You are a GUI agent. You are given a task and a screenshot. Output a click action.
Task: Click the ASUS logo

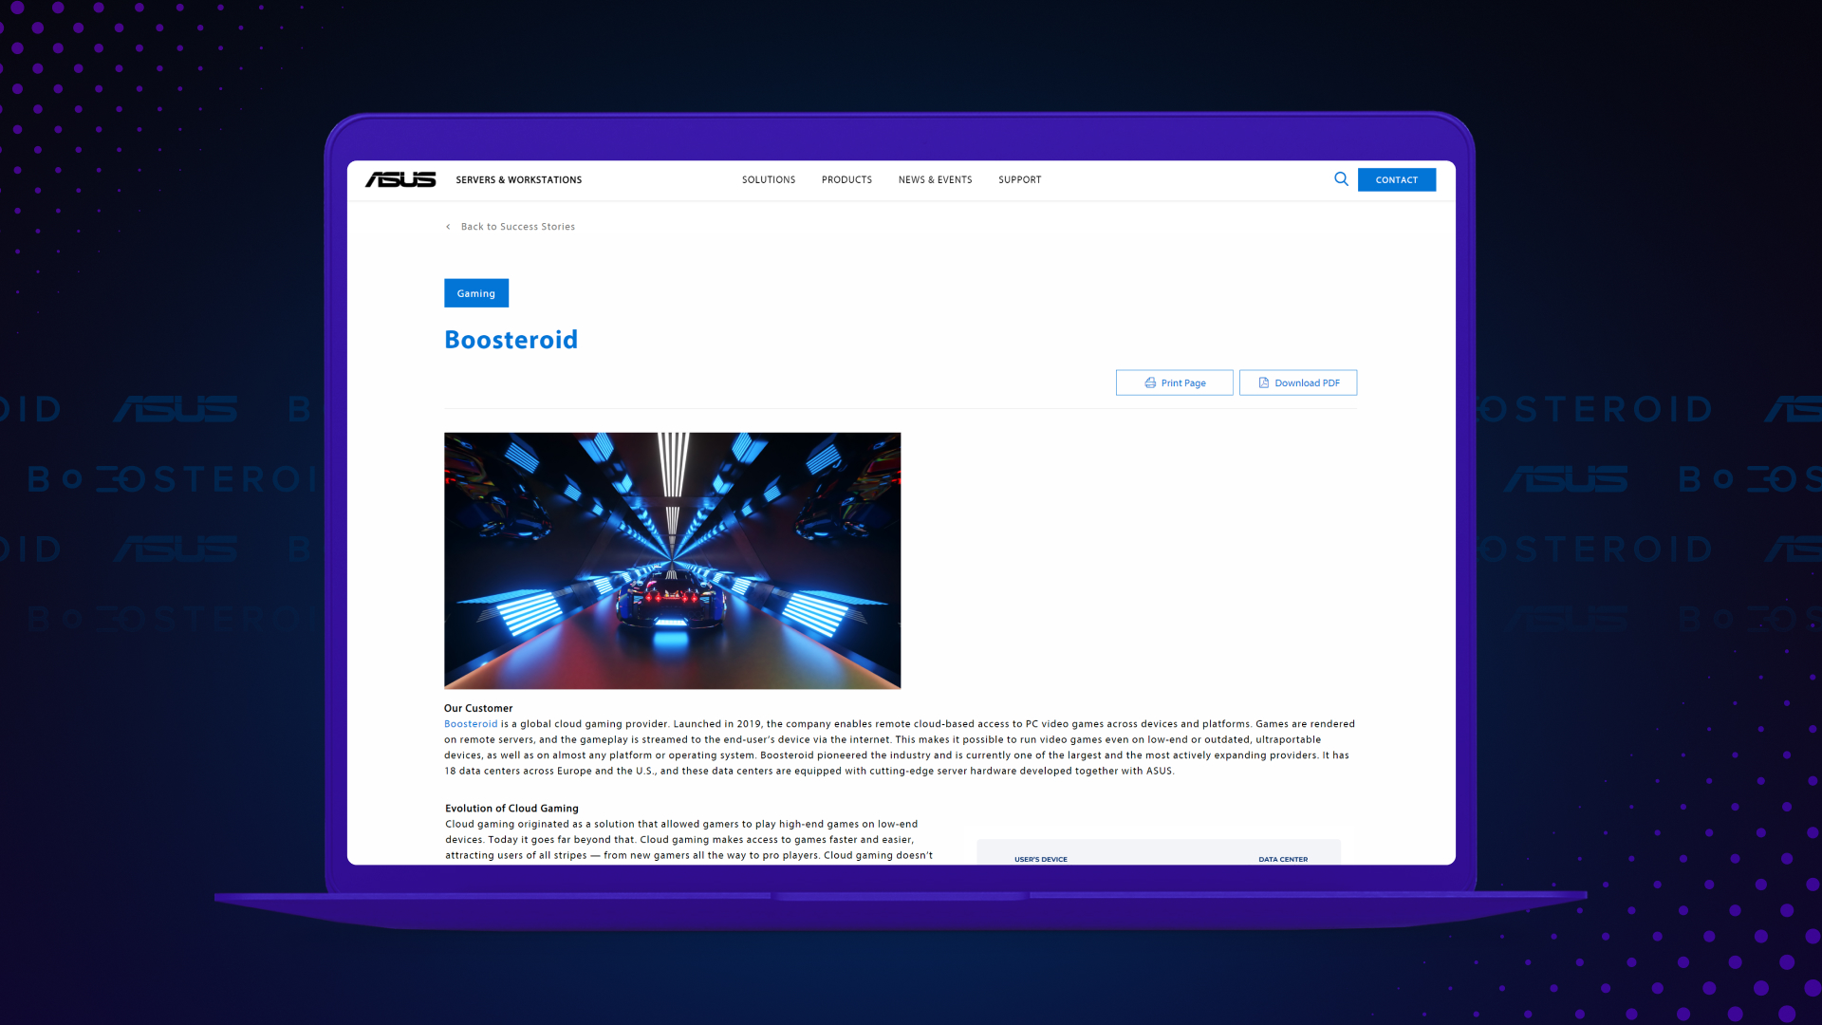[400, 179]
